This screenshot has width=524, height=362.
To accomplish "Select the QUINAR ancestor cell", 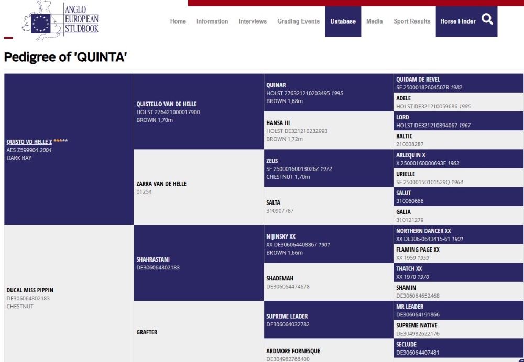I will click(x=329, y=93).
